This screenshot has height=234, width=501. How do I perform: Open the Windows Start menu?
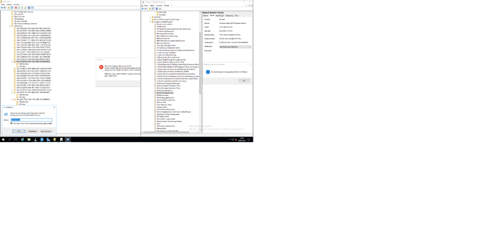[x=3, y=139]
